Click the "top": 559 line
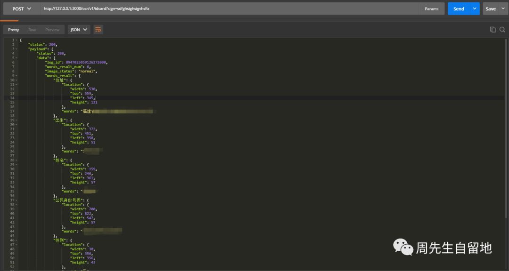 coord(82,94)
